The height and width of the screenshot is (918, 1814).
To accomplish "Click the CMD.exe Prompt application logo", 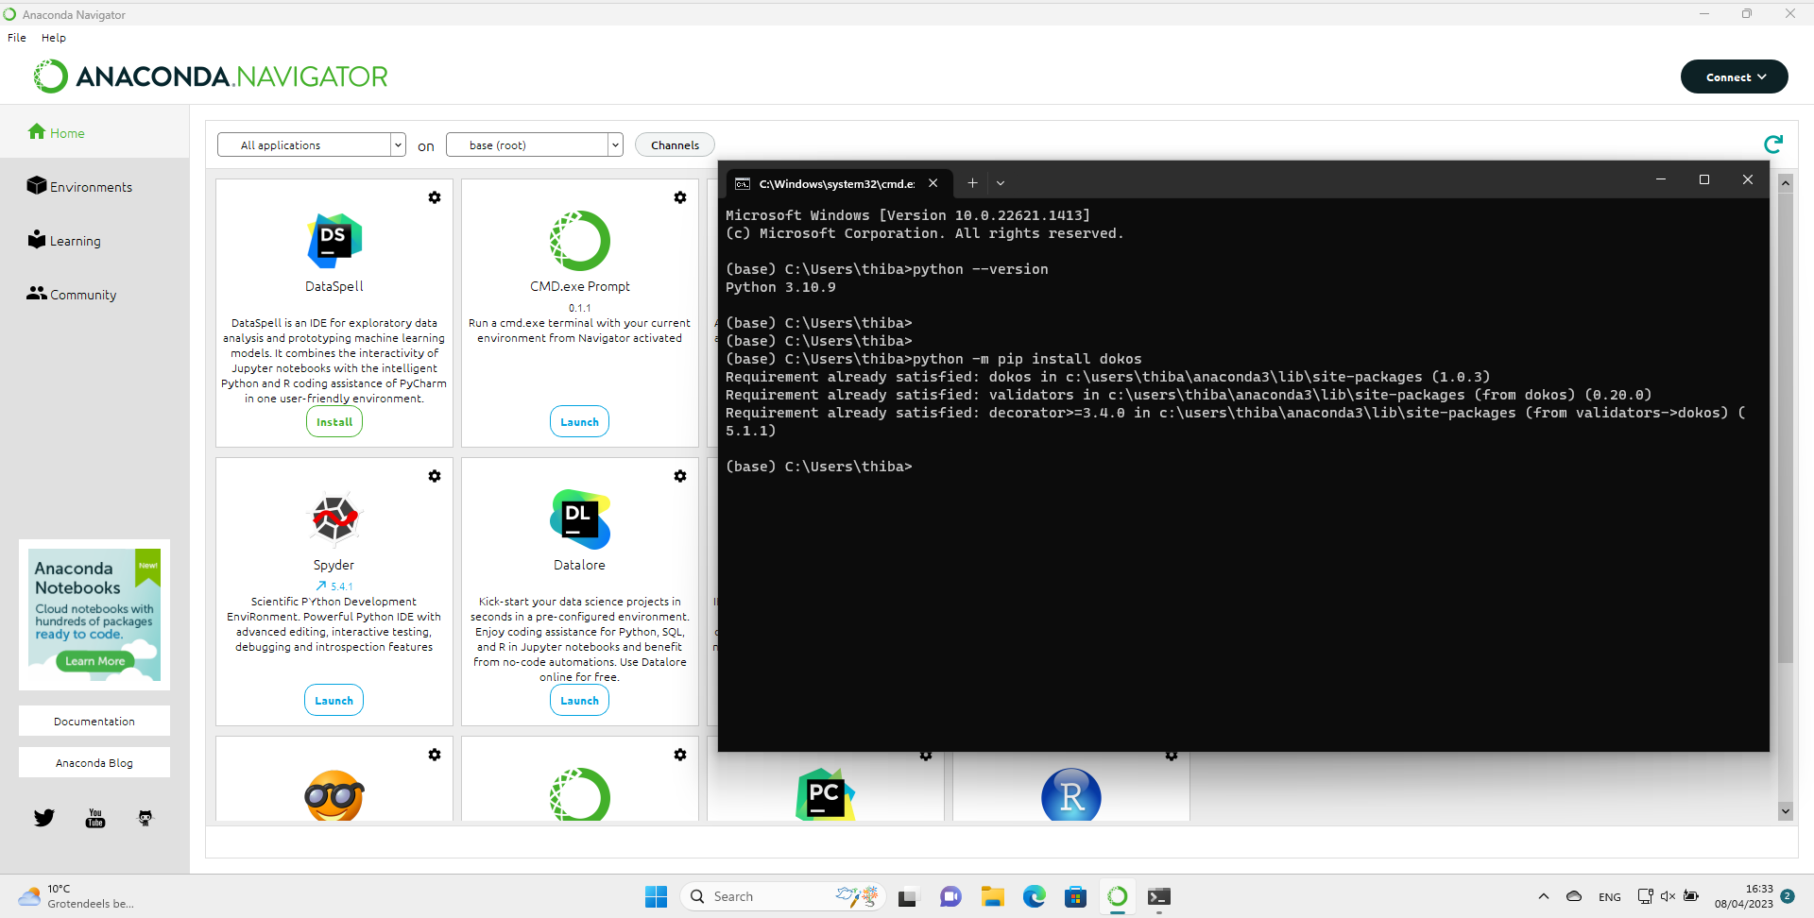I will click(x=580, y=240).
